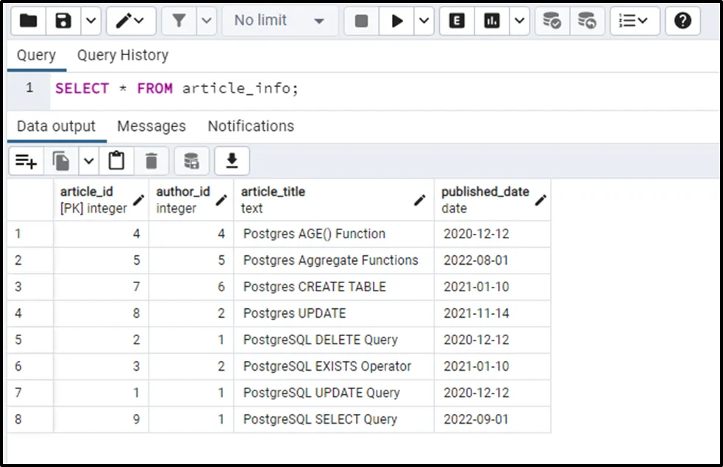Screen dimensions: 723x467
Task: Switch to the Query History tab
Action: click(123, 55)
